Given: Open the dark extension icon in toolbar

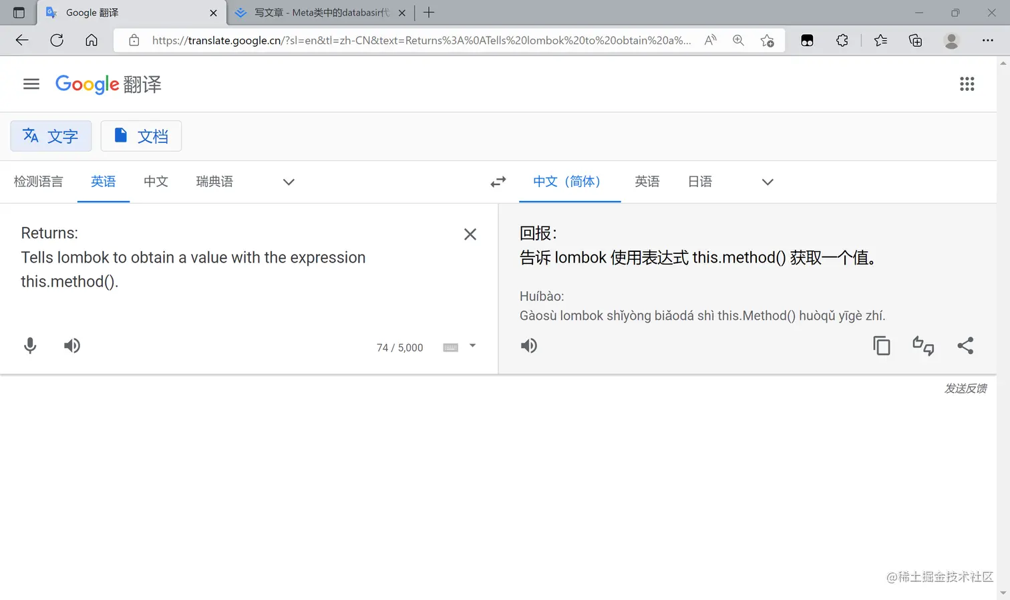Looking at the screenshot, I should coord(807,40).
